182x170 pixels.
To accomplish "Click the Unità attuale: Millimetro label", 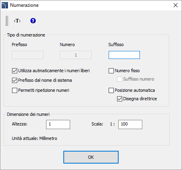I will point(34,138).
